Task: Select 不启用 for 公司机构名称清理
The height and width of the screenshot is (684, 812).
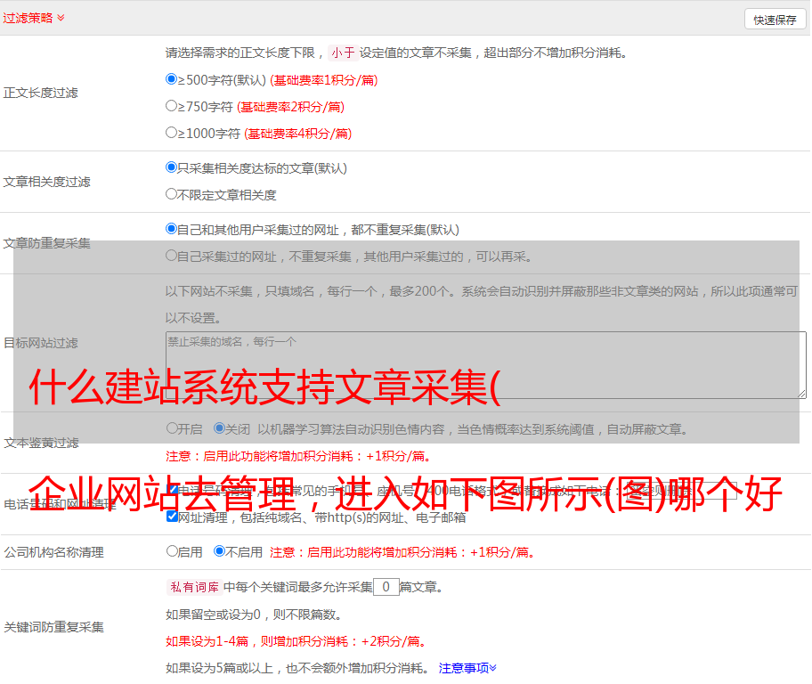Action: click(x=220, y=551)
